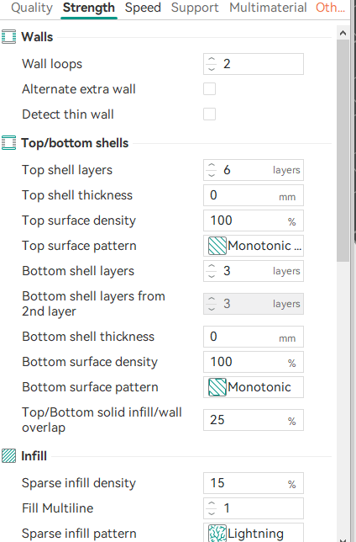Screen dimensions: 356x542
Task: Click the vertical scrollbar thumb
Action: click(343, 151)
